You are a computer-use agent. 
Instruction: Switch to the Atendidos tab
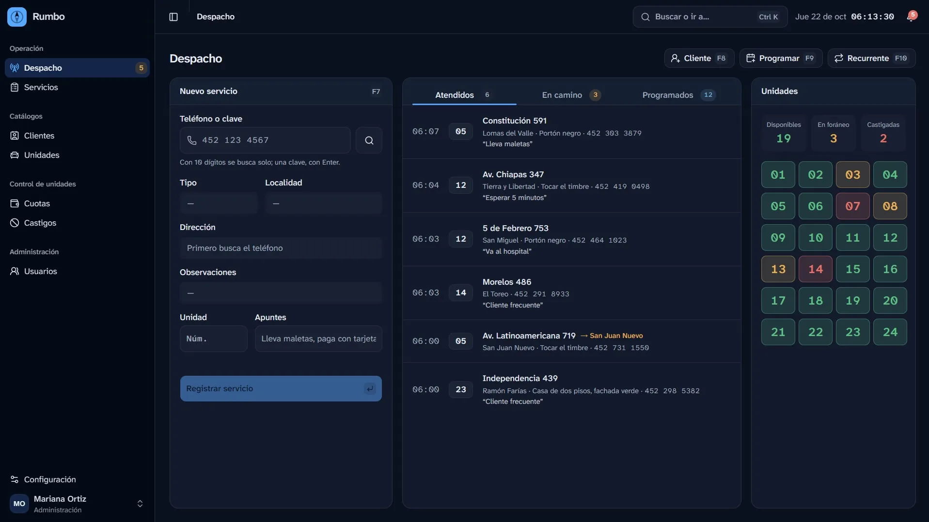point(464,95)
